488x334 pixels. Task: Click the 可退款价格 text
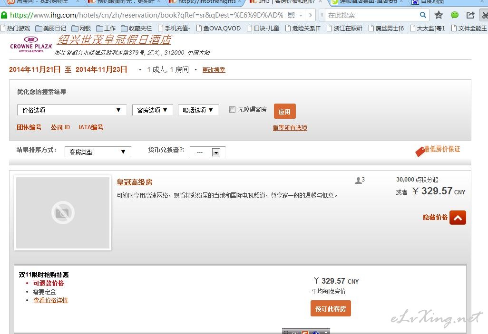pyautogui.click(x=48, y=283)
